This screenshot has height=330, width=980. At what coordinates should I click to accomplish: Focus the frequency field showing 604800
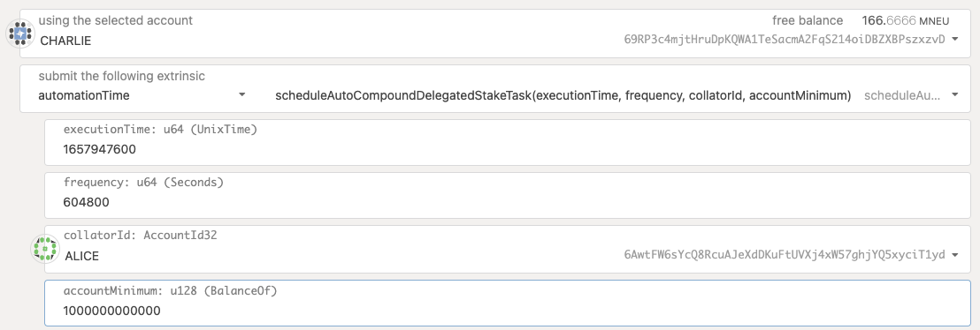click(x=508, y=195)
